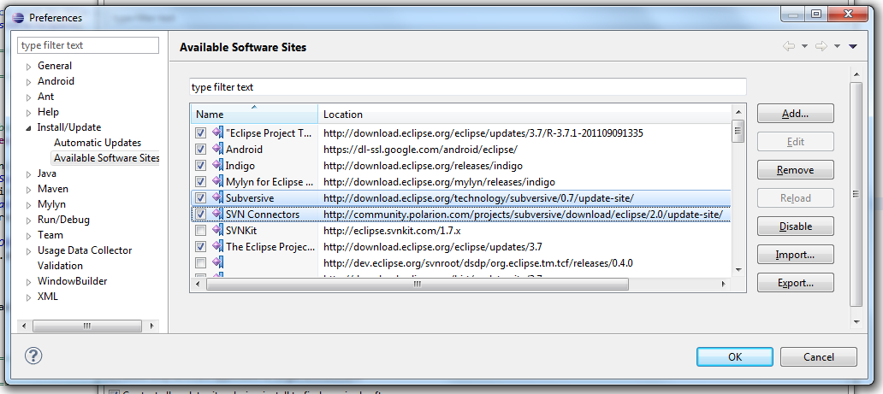Click the software sites filter text field
Image resolution: width=883 pixels, height=394 pixels.
468,87
